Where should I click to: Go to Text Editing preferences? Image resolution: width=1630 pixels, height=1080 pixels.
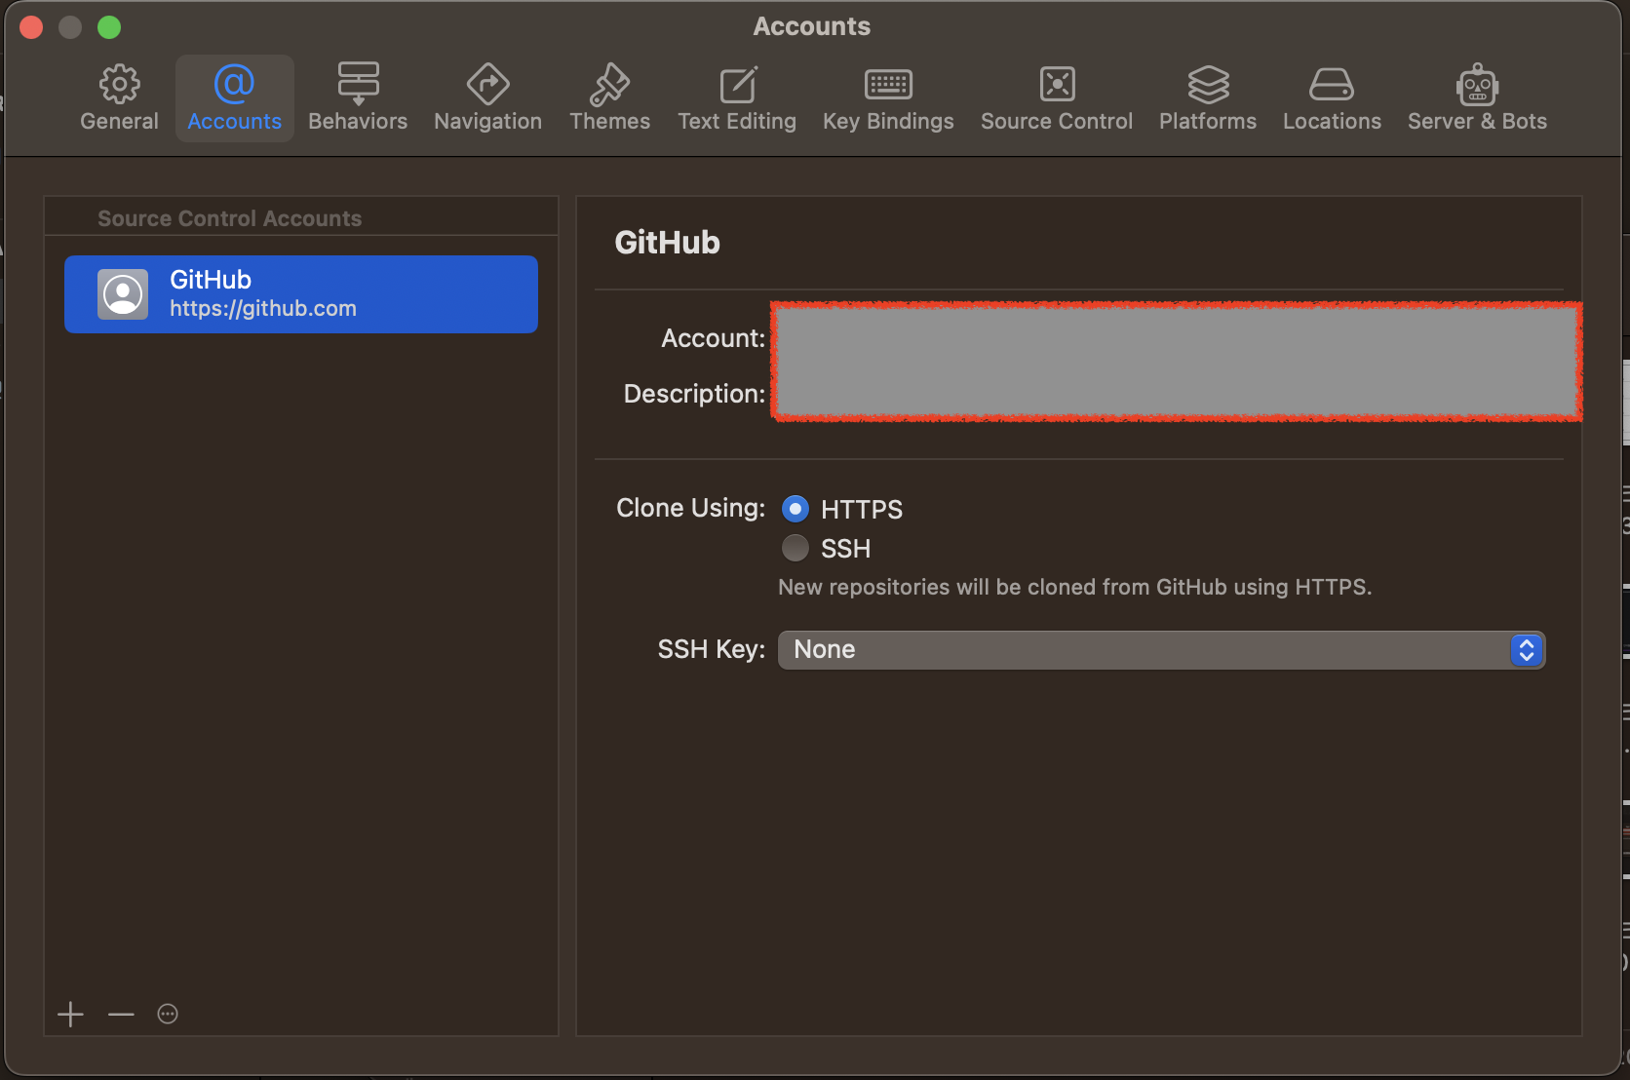click(737, 97)
